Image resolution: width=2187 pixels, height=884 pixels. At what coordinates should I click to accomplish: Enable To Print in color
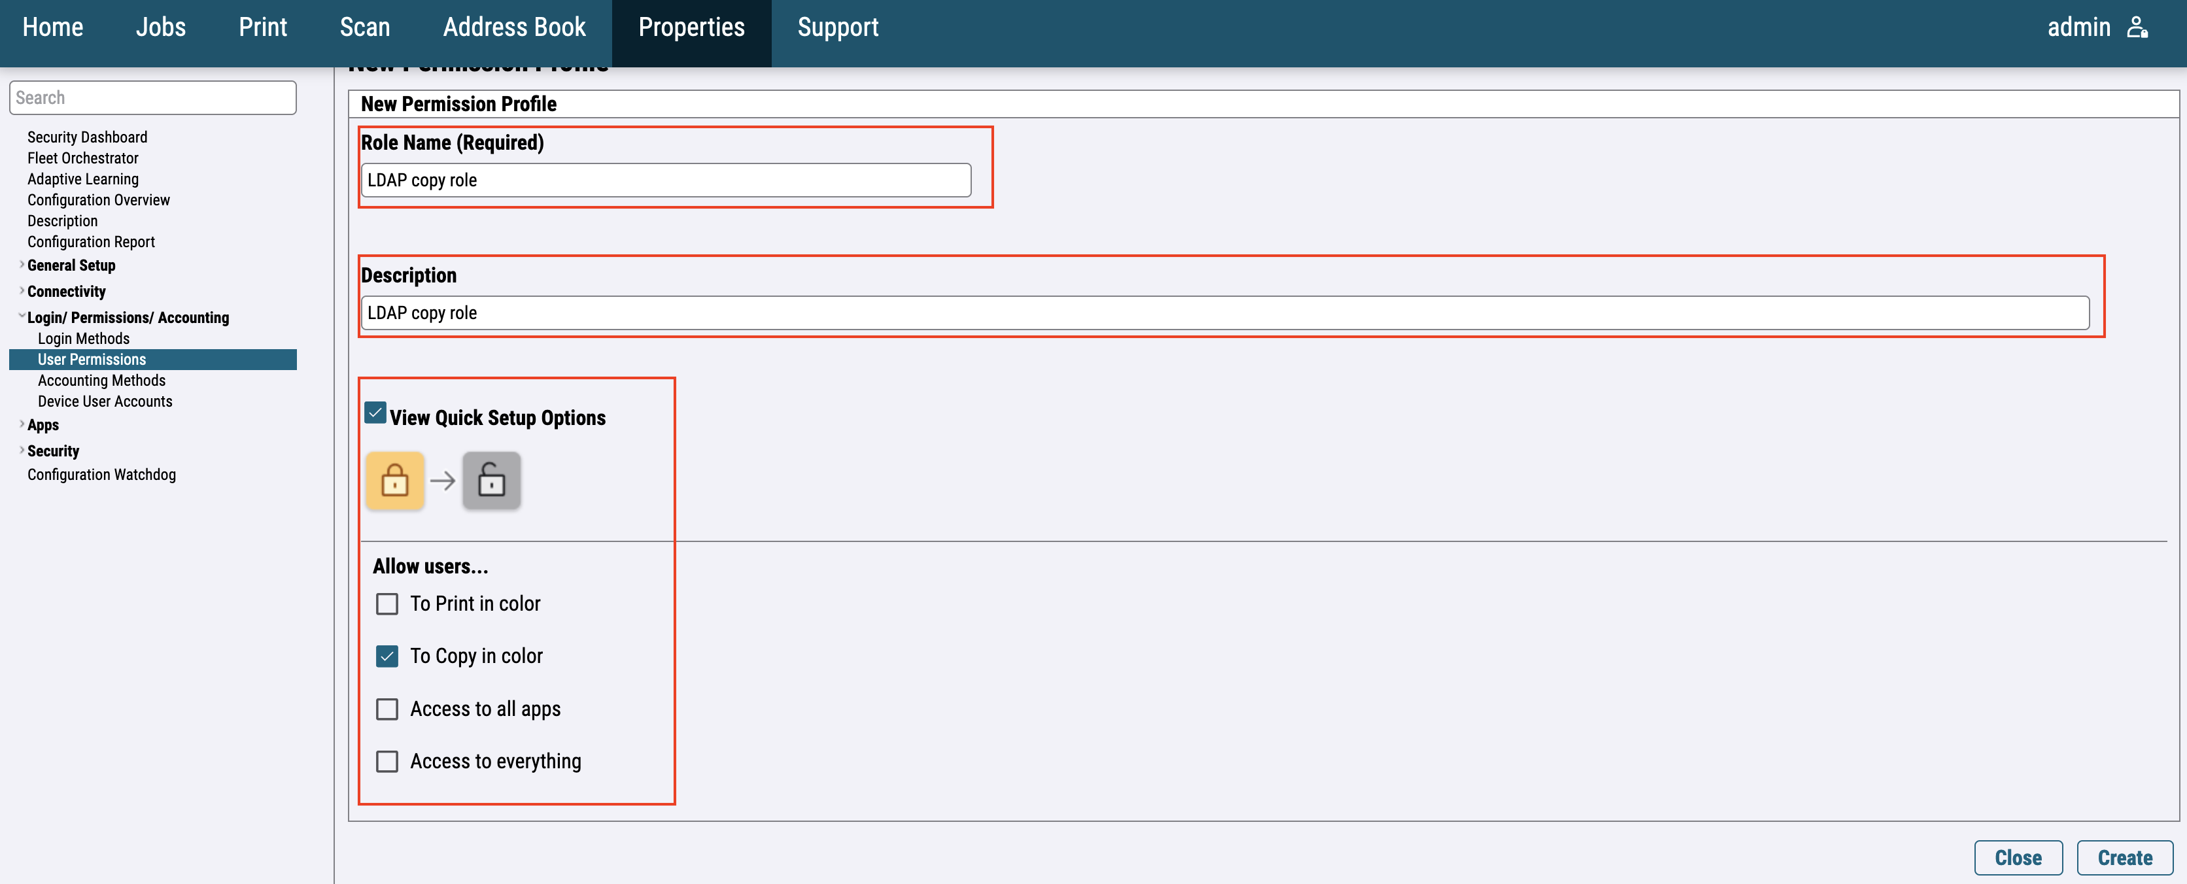click(x=387, y=603)
